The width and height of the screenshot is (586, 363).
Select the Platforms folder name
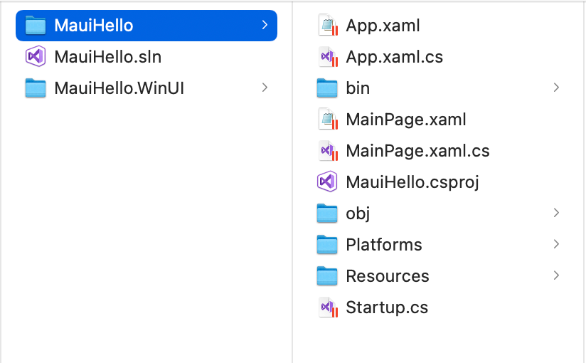384,245
